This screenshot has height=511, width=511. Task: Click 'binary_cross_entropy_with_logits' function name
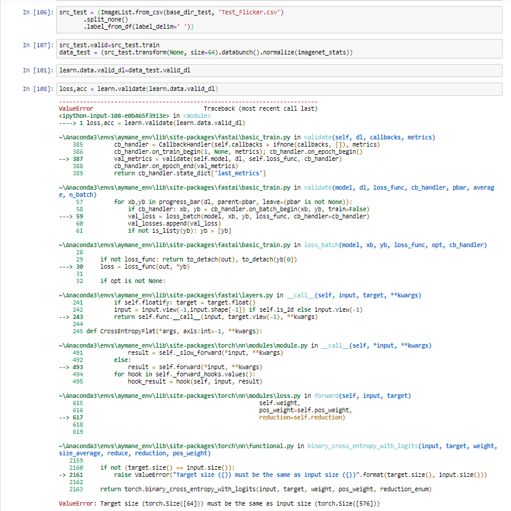point(363,446)
